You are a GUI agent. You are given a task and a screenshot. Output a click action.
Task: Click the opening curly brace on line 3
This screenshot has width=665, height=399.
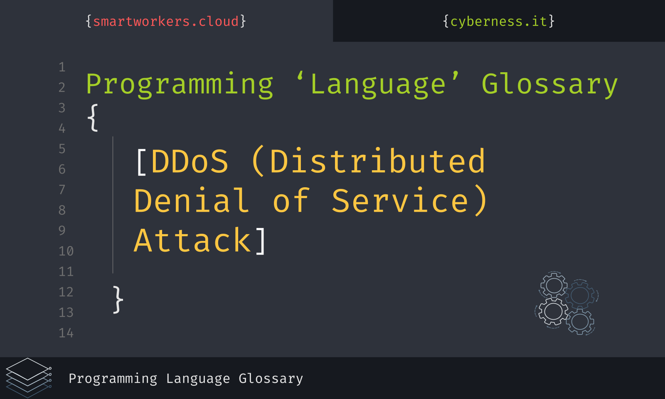click(93, 118)
